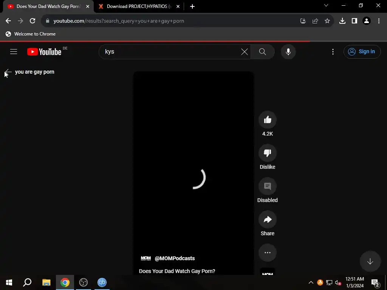Click the address bar URL
Image resolution: width=387 pixels, height=290 pixels.
(119, 21)
